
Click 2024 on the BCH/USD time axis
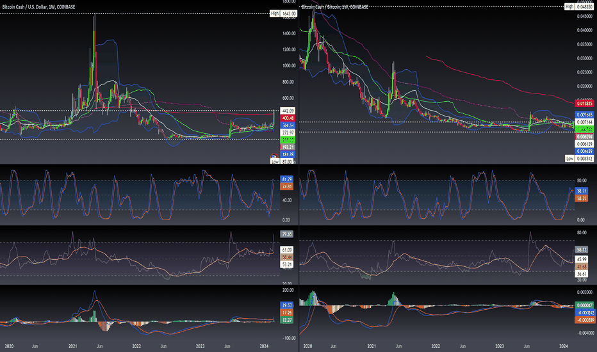264,346
